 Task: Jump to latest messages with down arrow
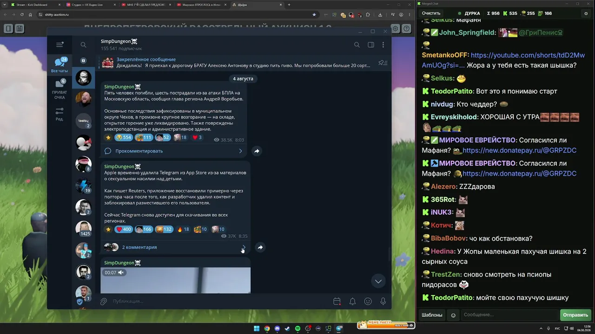pyautogui.click(x=378, y=281)
